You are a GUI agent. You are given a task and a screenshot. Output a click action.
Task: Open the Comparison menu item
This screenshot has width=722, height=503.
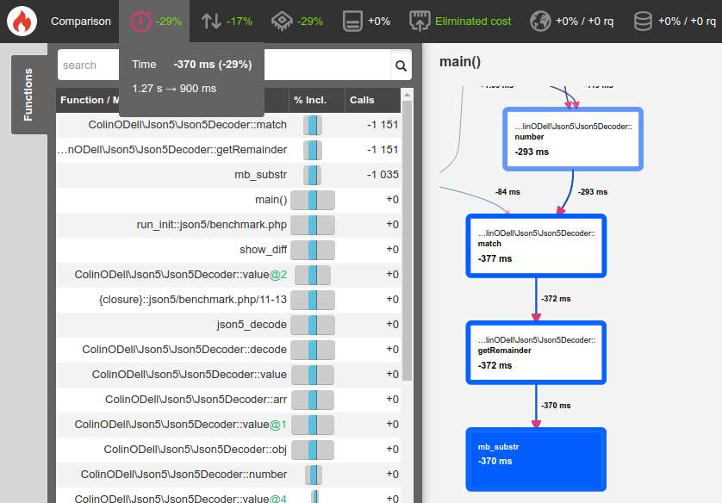tap(81, 21)
